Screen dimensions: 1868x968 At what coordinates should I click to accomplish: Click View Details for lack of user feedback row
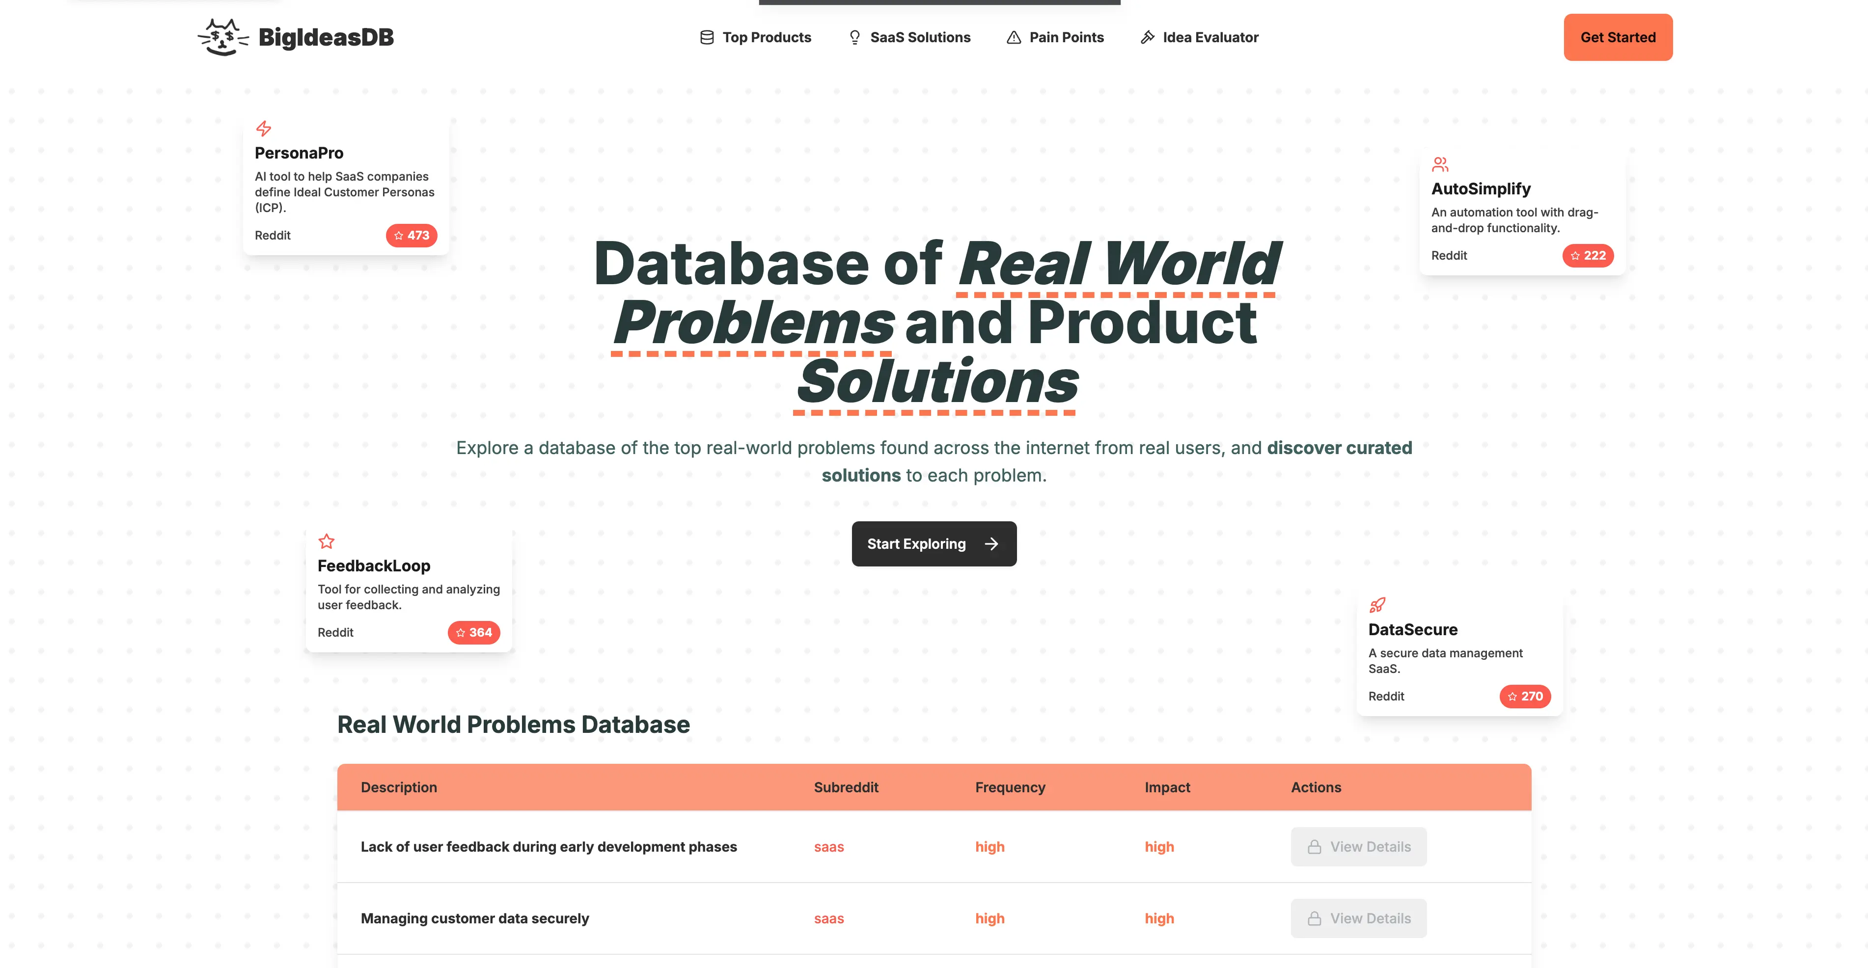point(1358,846)
